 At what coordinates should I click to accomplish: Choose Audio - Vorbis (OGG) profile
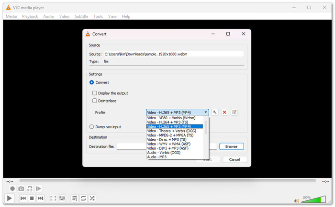tap(175, 153)
